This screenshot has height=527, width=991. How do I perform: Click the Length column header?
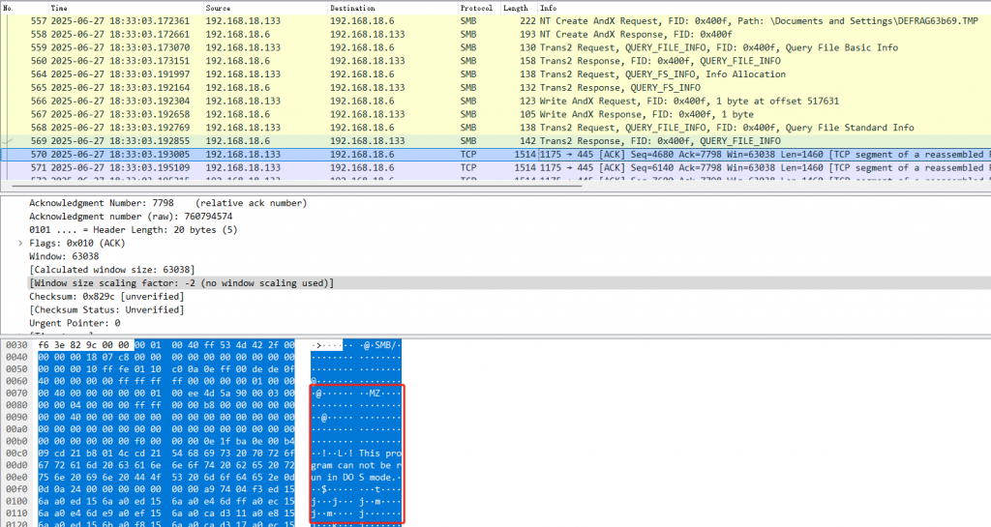(513, 8)
